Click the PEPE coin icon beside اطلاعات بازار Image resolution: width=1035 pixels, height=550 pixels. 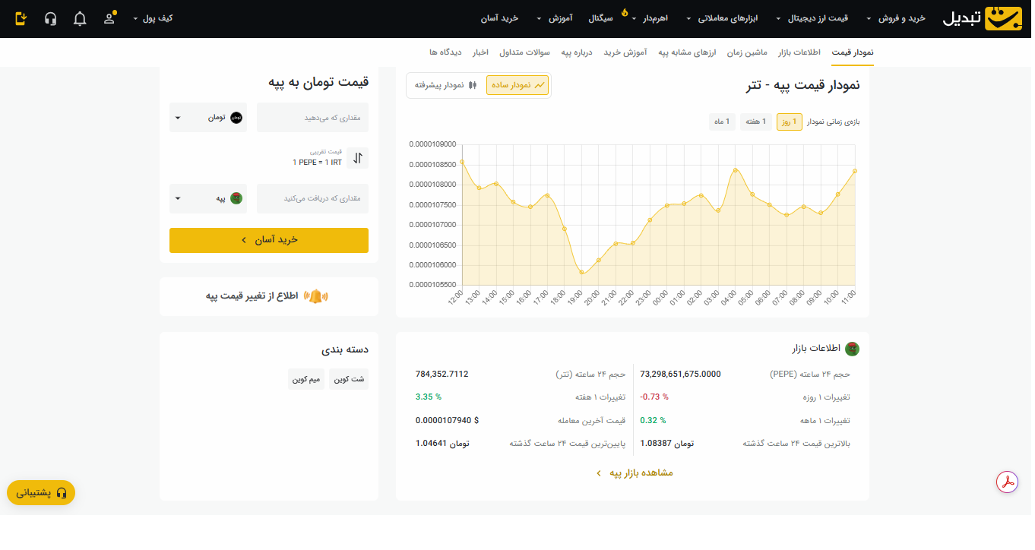click(x=853, y=349)
